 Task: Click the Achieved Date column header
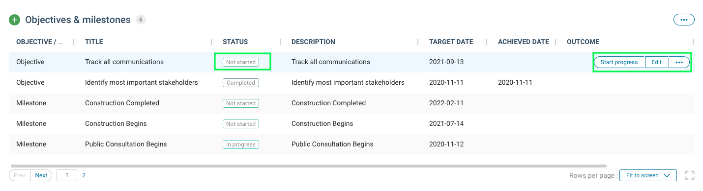(523, 42)
